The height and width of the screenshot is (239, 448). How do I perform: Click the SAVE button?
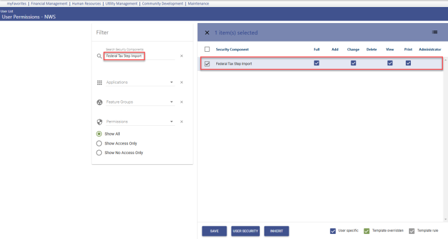(214, 231)
